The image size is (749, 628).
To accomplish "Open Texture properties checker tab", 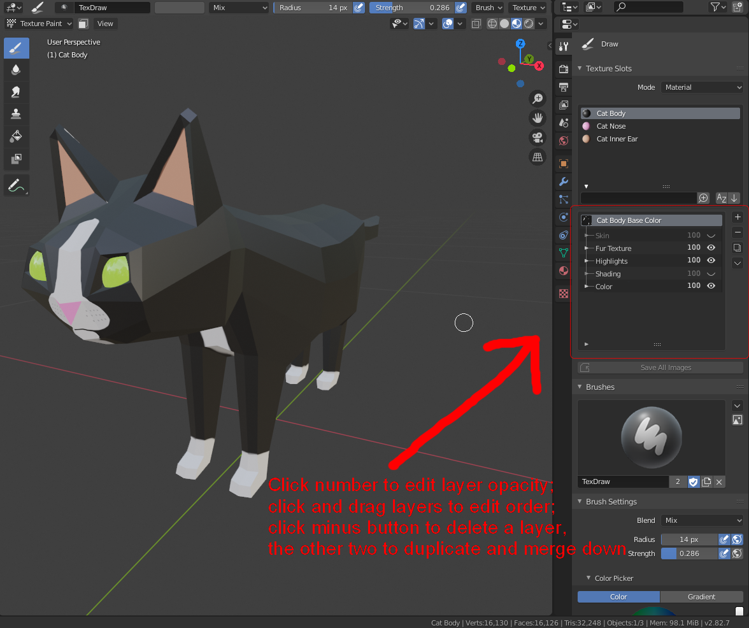I will coord(564,293).
